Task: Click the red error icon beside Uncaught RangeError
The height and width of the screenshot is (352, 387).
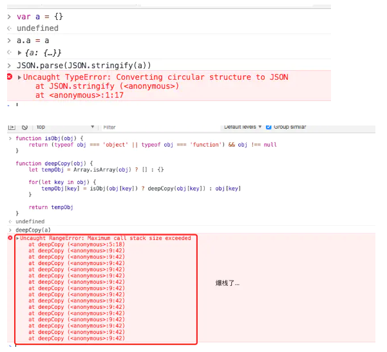Action: click(10, 238)
